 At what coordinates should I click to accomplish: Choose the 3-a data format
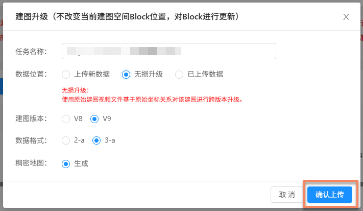click(x=96, y=140)
